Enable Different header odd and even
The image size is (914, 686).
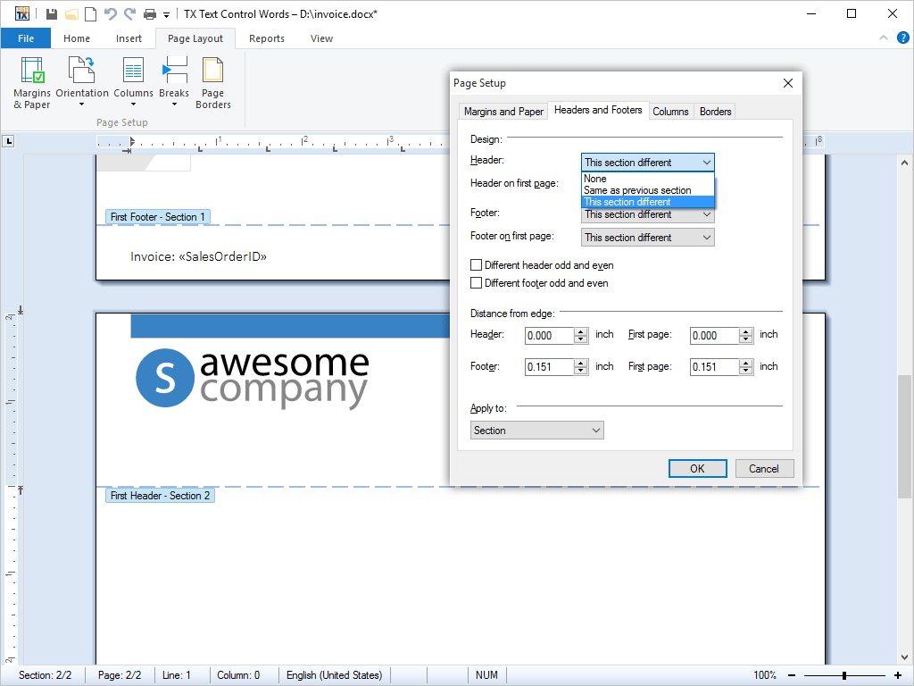pyautogui.click(x=478, y=264)
